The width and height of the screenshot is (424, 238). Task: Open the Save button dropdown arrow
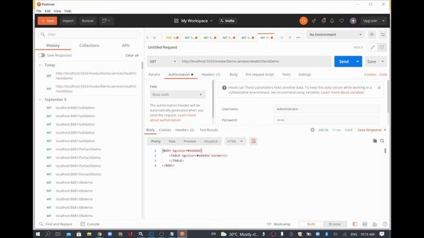tap(382, 61)
